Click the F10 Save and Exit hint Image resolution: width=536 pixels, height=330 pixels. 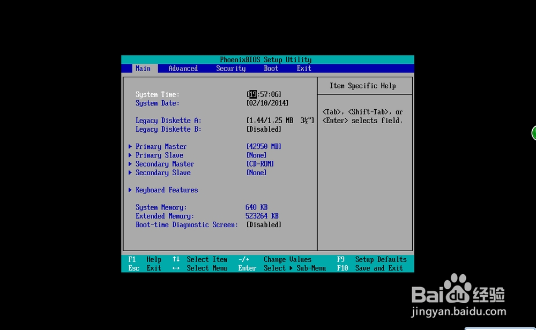pyautogui.click(x=370, y=268)
